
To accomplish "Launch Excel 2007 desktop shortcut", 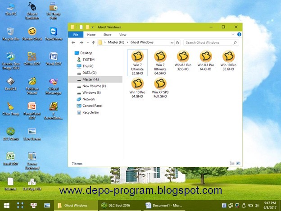I will pyautogui.click(x=10, y=159).
